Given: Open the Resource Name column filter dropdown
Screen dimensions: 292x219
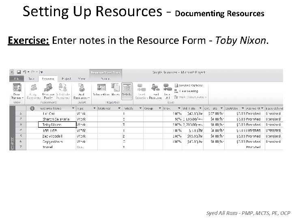Looking at the screenshot, I should pos(73,108).
